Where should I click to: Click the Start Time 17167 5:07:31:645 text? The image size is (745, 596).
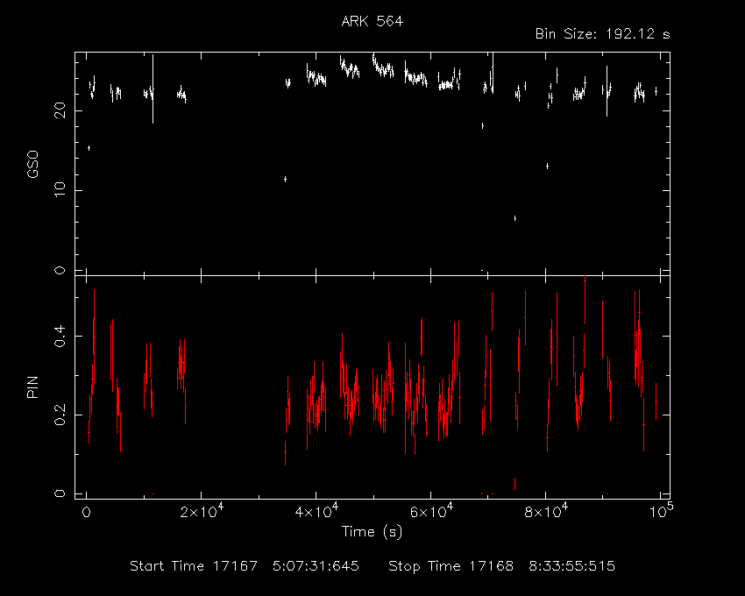tap(245, 566)
